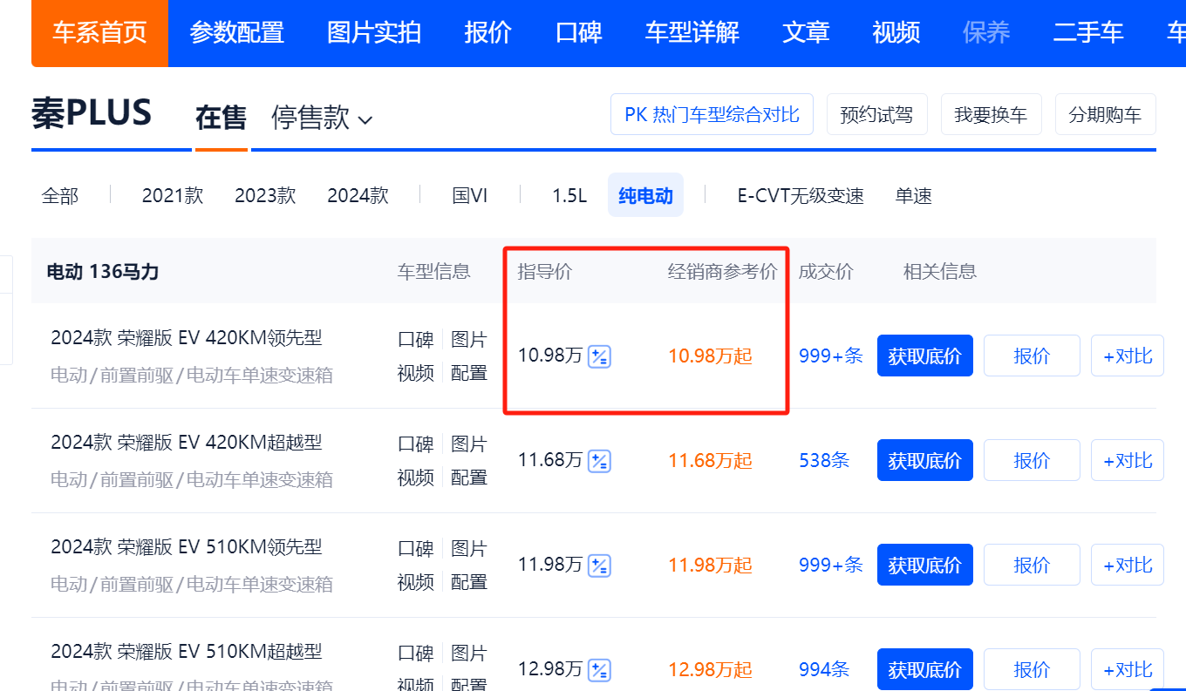This screenshot has width=1186, height=691.
Task: Filter by 国VI emission standard
Action: pos(470,195)
